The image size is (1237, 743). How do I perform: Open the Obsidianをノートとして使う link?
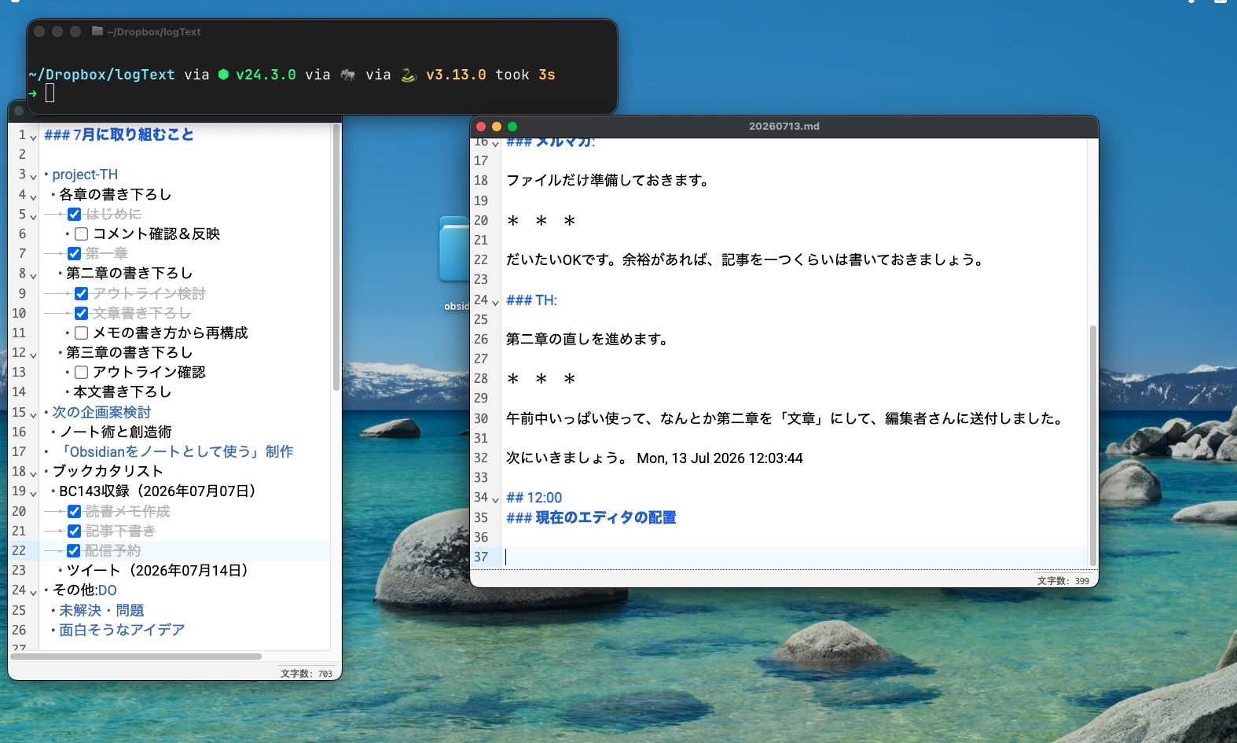176,451
